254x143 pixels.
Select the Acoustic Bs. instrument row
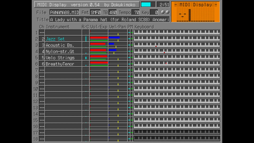click(63, 45)
